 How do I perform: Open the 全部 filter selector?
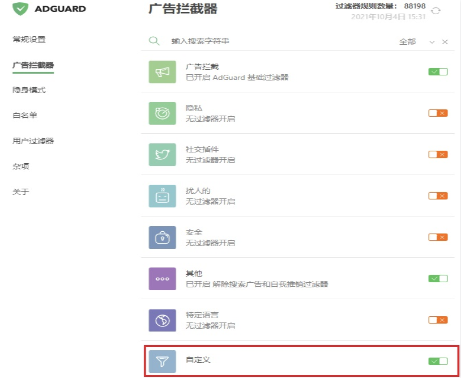click(408, 42)
